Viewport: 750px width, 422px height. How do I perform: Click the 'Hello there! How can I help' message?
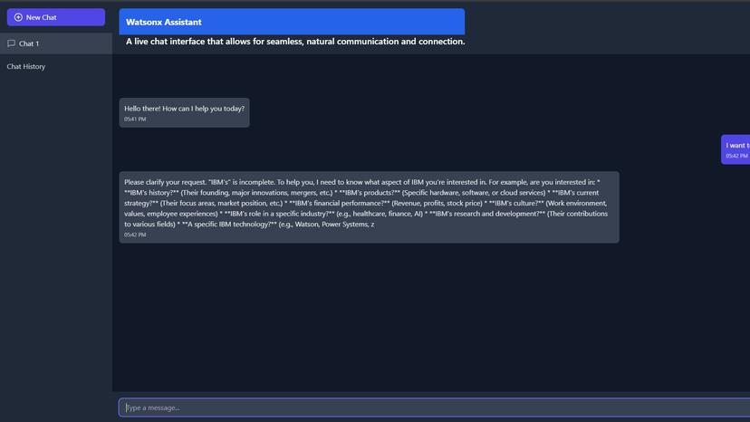(x=184, y=112)
